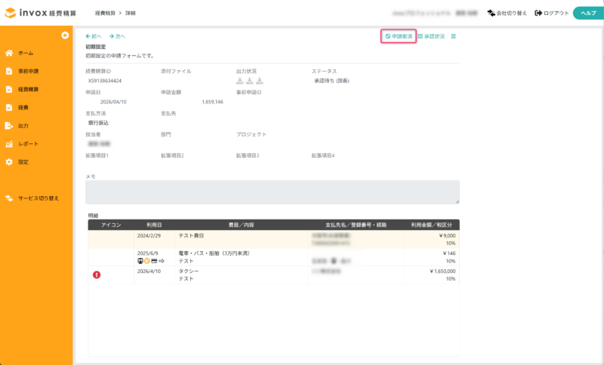
Task: Click the last 出力状況 download icon
Action: click(x=260, y=81)
